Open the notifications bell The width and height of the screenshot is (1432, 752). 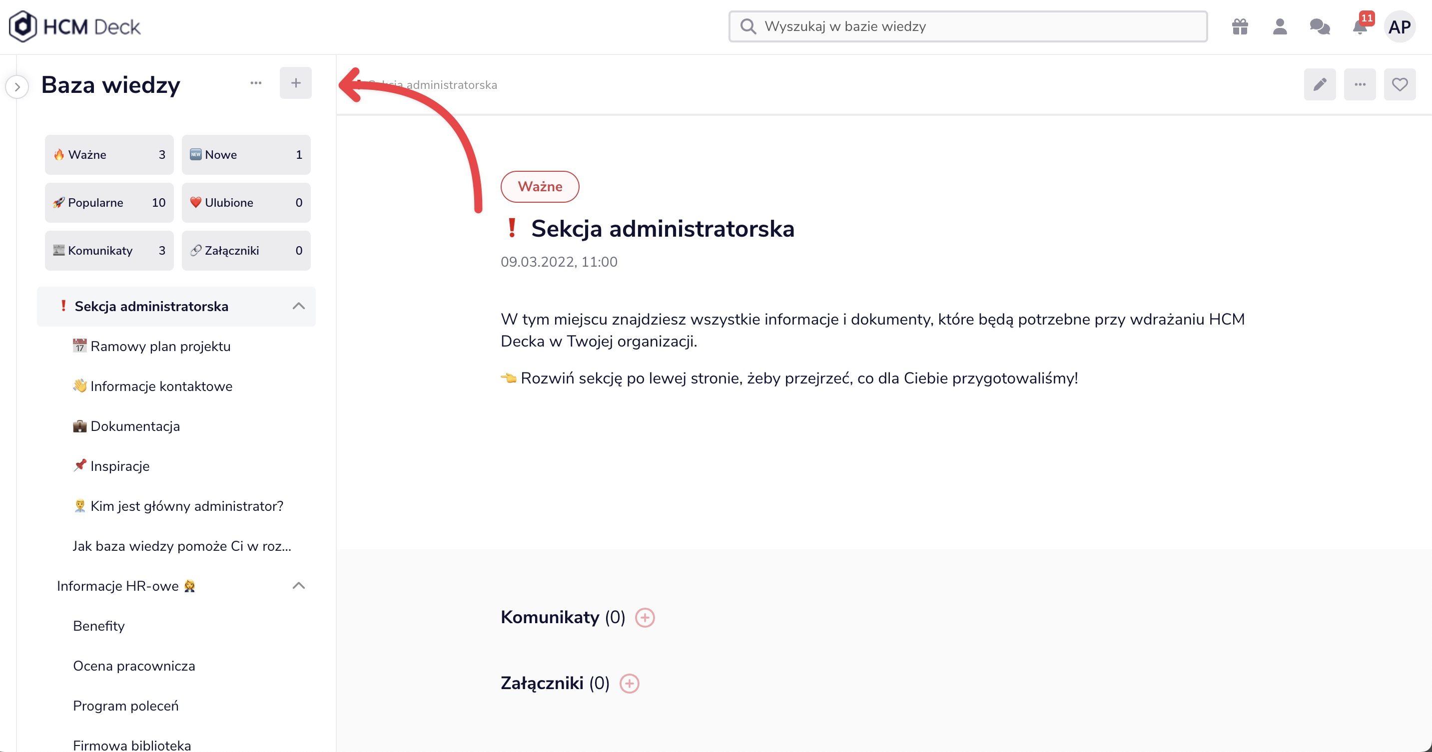click(1360, 26)
